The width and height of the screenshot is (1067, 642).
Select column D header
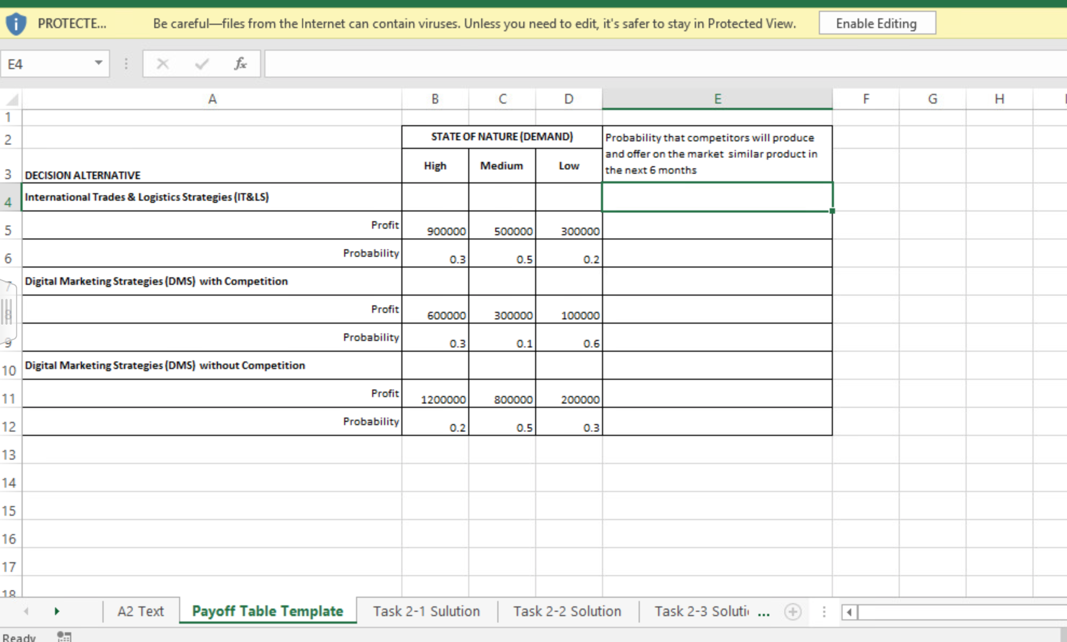pyautogui.click(x=569, y=99)
